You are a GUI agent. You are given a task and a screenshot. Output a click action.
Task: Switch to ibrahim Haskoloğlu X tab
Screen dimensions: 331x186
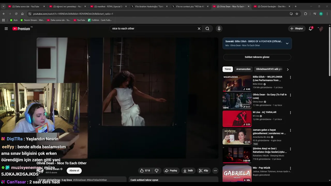pyautogui.click(x=149, y=6)
